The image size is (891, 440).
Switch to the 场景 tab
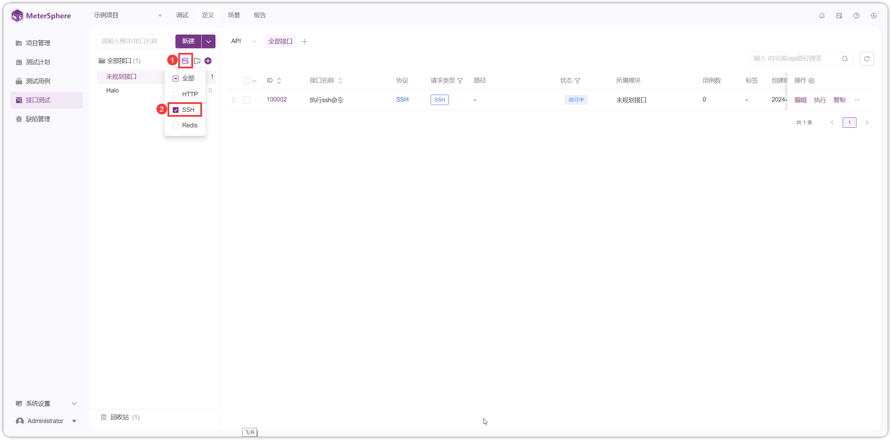[234, 15]
